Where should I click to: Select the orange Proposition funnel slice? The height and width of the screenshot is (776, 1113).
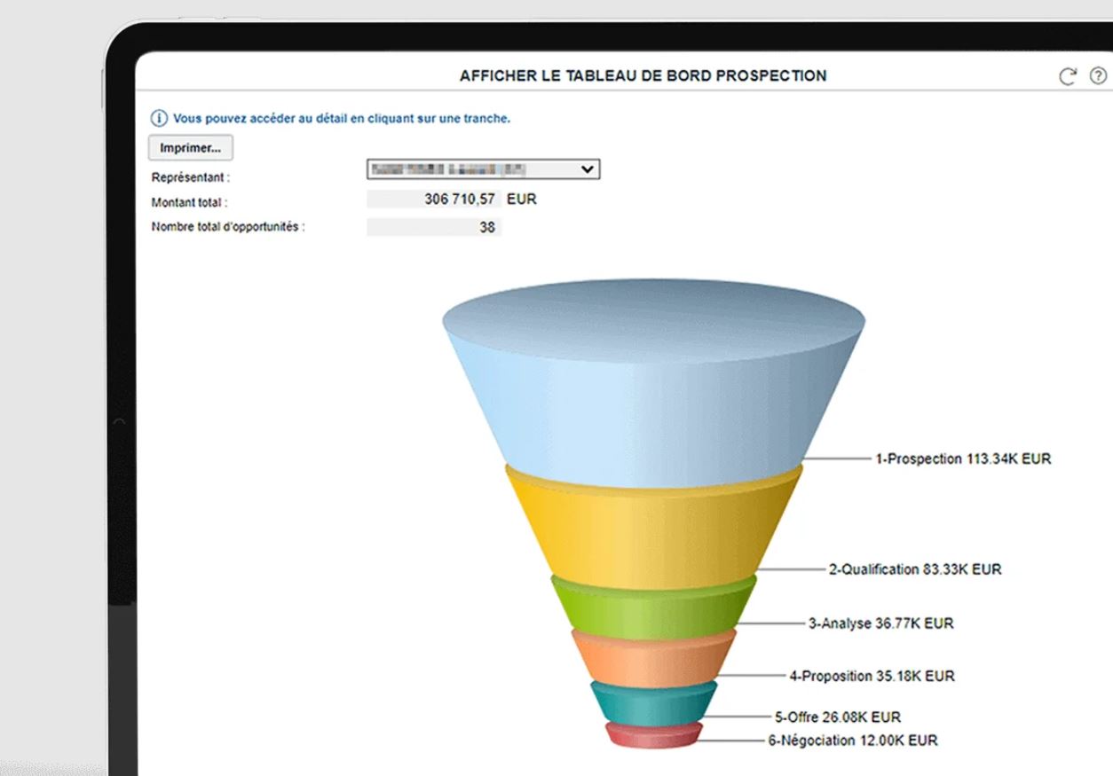coord(653,661)
